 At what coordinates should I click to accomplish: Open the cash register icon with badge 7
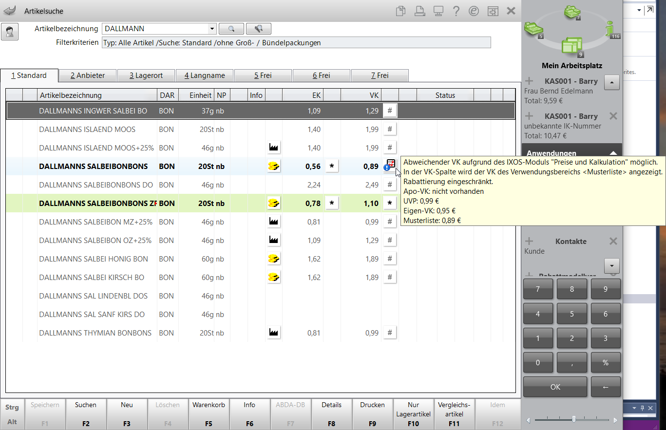[x=572, y=12]
